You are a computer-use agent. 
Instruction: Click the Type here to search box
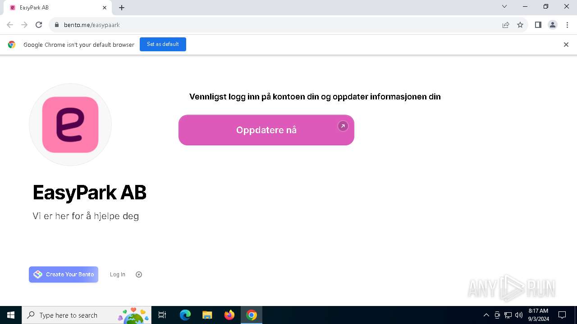point(87,315)
